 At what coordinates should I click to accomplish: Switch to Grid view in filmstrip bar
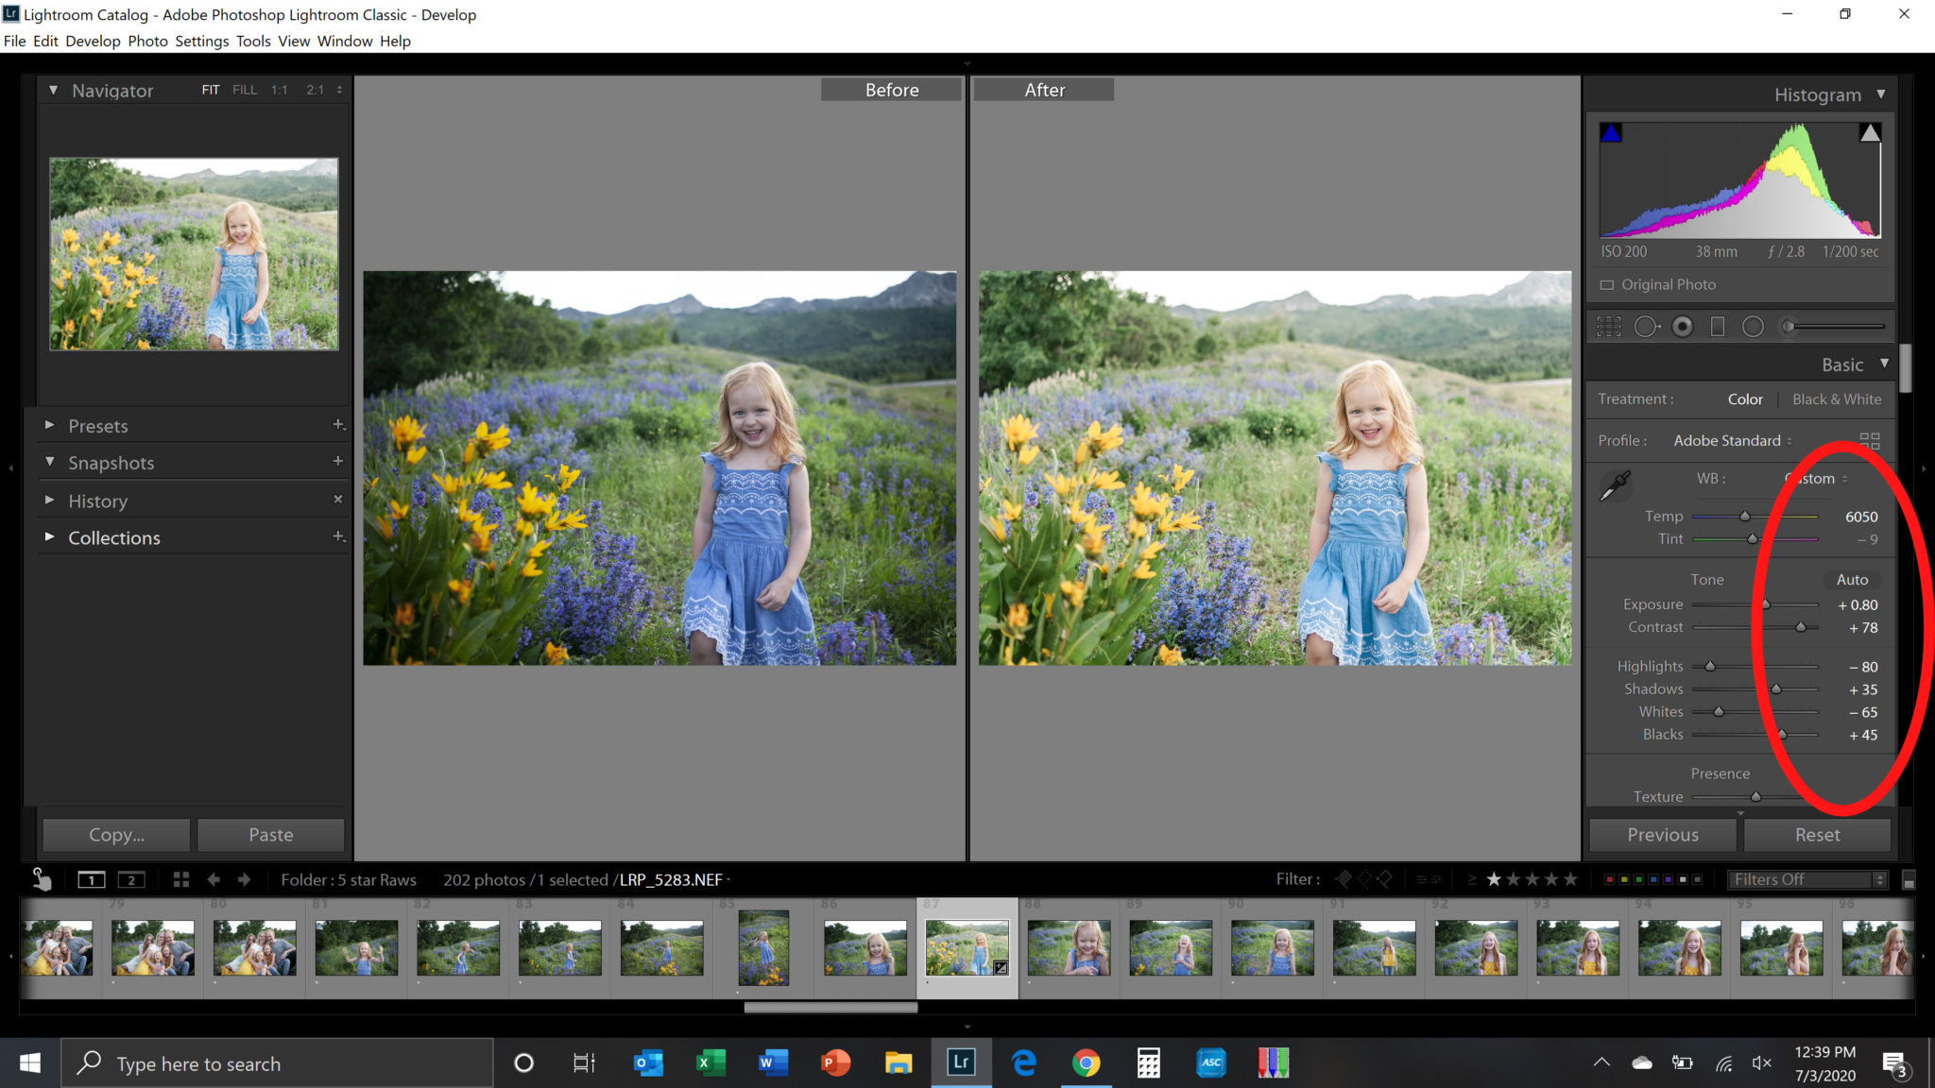tap(181, 879)
